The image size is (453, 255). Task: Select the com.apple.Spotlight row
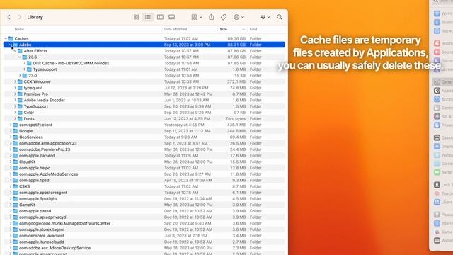[x=144, y=199]
